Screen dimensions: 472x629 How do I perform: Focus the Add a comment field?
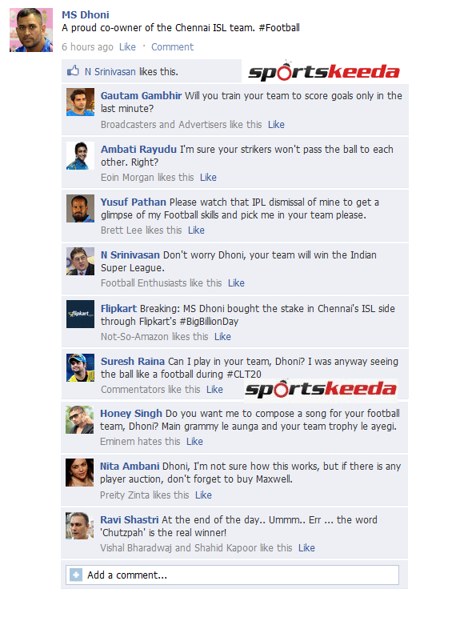[x=232, y=575]
